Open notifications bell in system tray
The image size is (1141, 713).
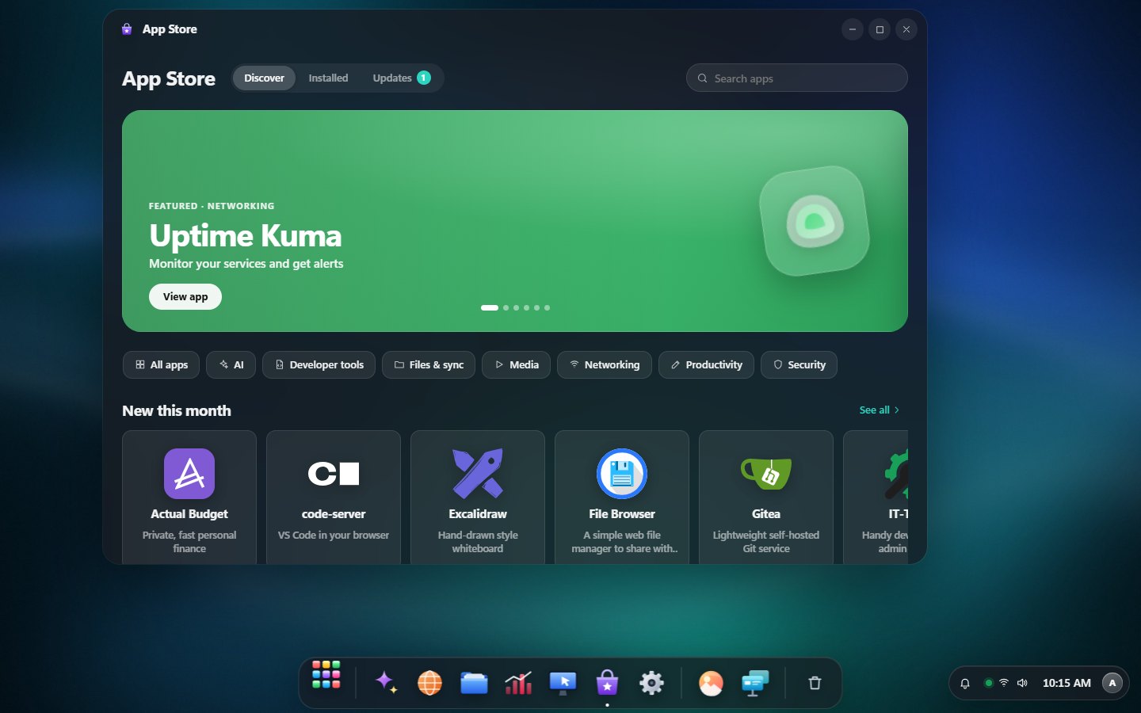[x=965, y=683]
